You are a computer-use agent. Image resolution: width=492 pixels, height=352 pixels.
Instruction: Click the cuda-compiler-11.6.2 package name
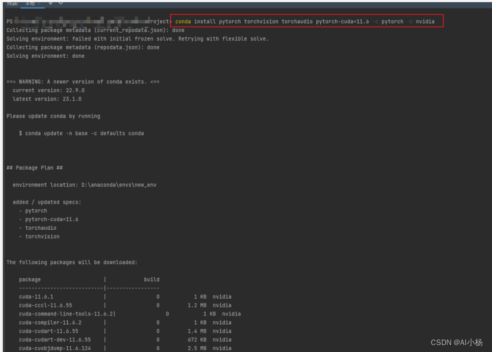coord(50,322)
